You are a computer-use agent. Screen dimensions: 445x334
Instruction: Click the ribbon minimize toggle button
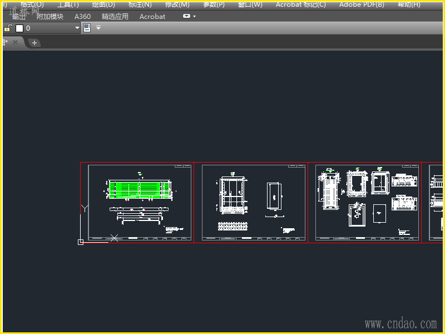pyautogui.click(x=186, y=16)
